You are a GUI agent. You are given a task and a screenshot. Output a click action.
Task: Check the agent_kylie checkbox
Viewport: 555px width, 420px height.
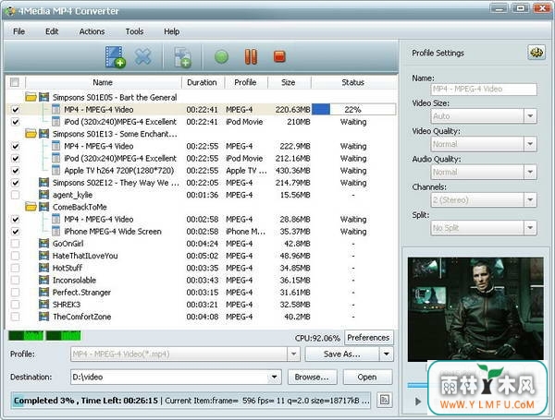point(15,195)
